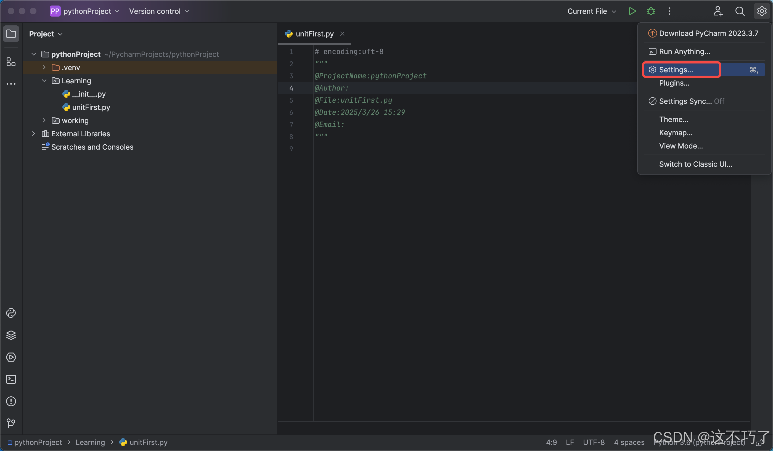The height and width of the screenshot is (451, 773).
Task: Expand the working folder
Action: [44, 121]
